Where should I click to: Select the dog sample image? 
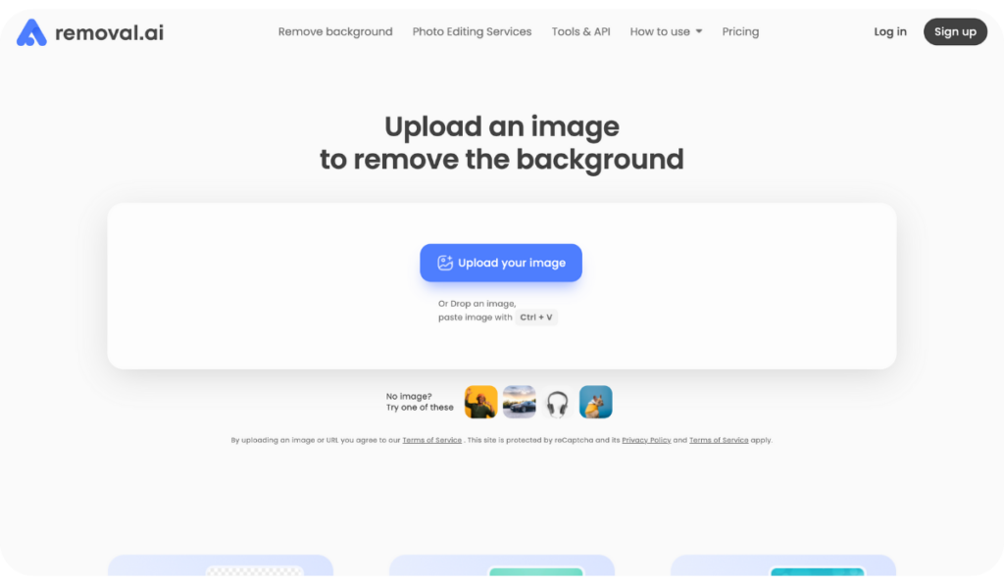(x=595, y=401)
